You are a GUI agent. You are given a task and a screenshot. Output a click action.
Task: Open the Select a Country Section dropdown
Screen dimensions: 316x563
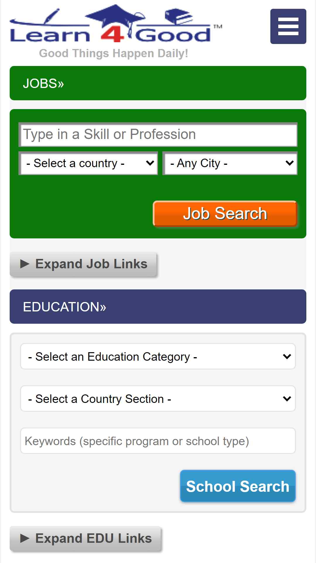(x=158, y=398)
